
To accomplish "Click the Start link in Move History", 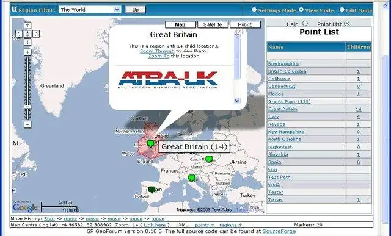I will tap(49, 219).
